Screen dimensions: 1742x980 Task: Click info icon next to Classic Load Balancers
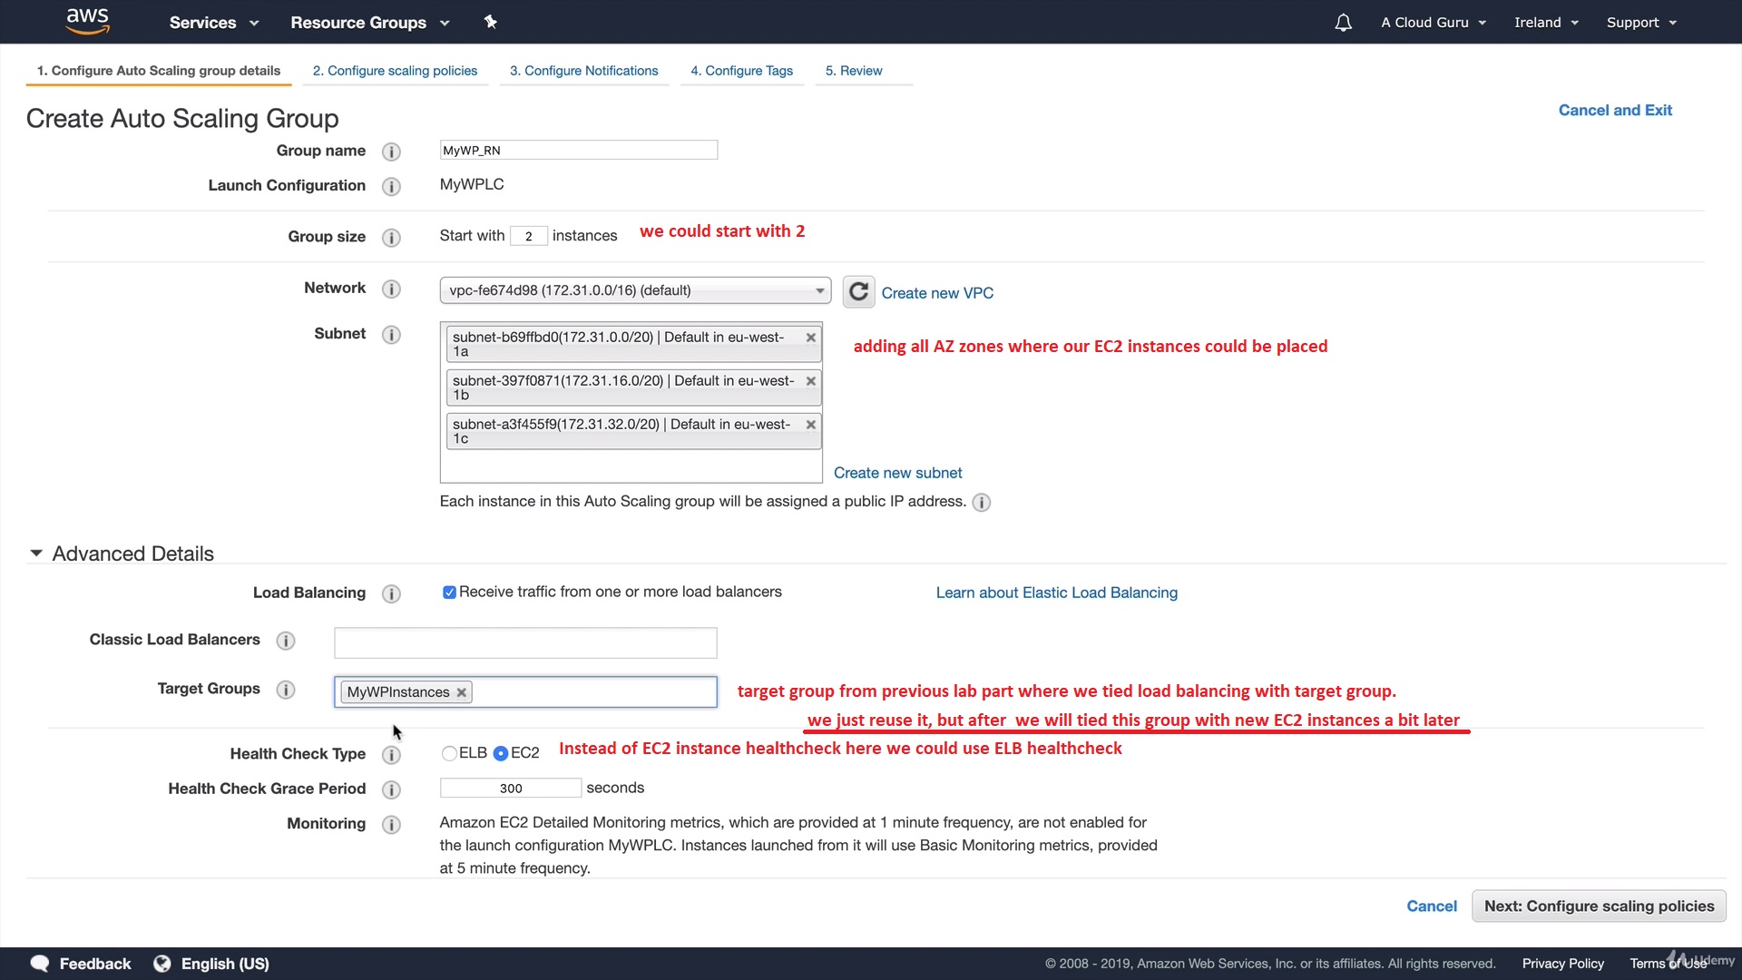pyautogui.click(x=286, y=641)
